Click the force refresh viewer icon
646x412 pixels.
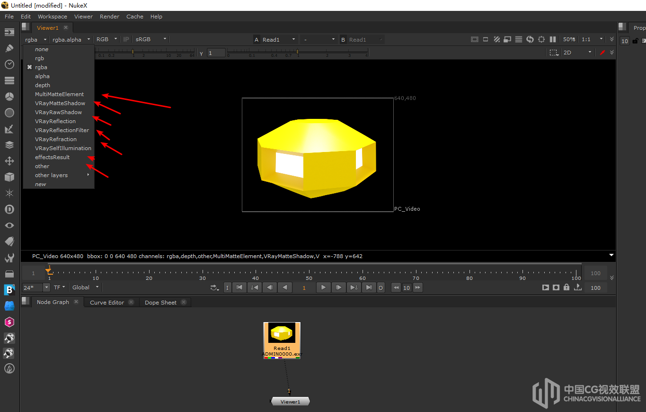(530, 39)
